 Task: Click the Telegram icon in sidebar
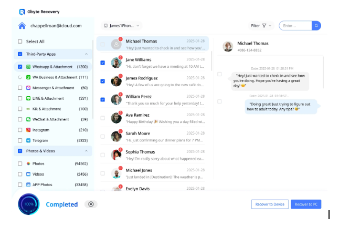(28, 140)
